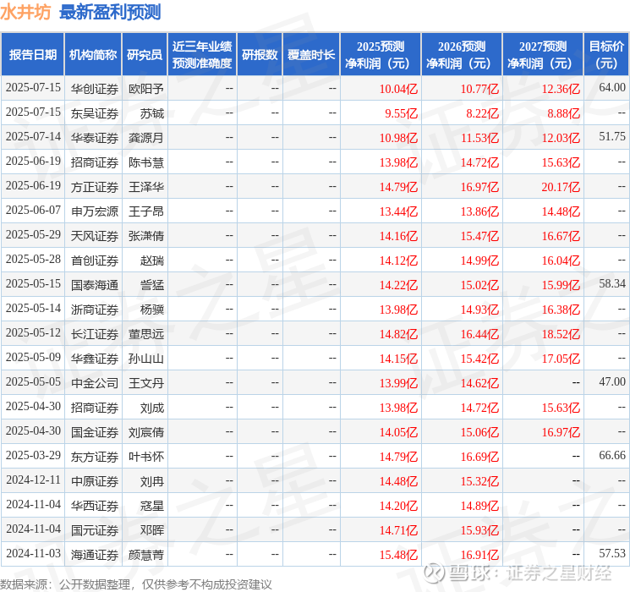
Task: Click the 2025预测净利润 column header
Action: pyautogui.click(x=381, y=54)
